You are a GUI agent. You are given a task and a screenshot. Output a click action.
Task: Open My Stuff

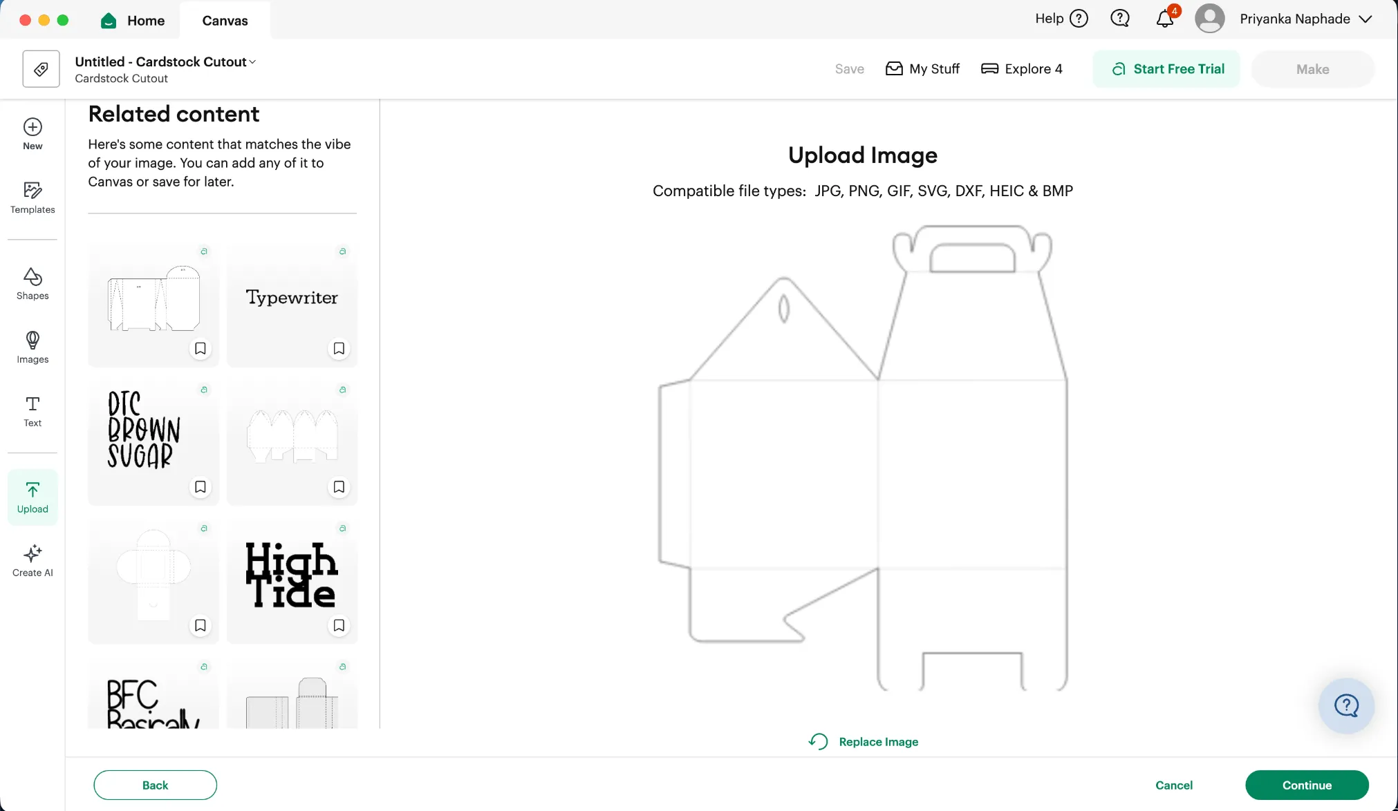(922, 68)
